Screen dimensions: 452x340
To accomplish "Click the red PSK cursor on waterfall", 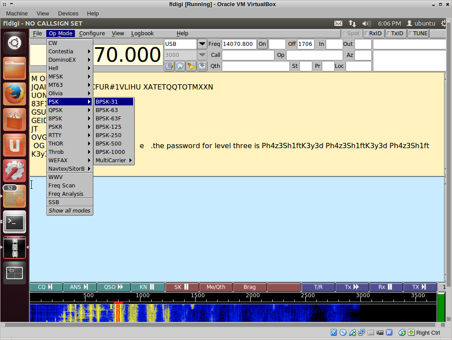I will coord(118,312).
